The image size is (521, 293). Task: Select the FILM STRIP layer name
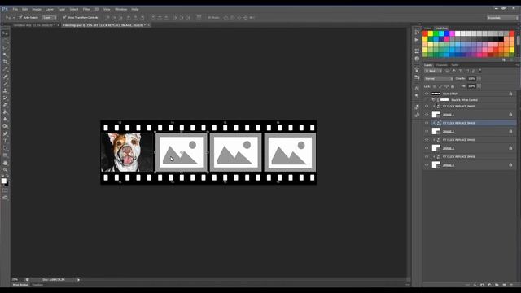(x=450, y=94)
